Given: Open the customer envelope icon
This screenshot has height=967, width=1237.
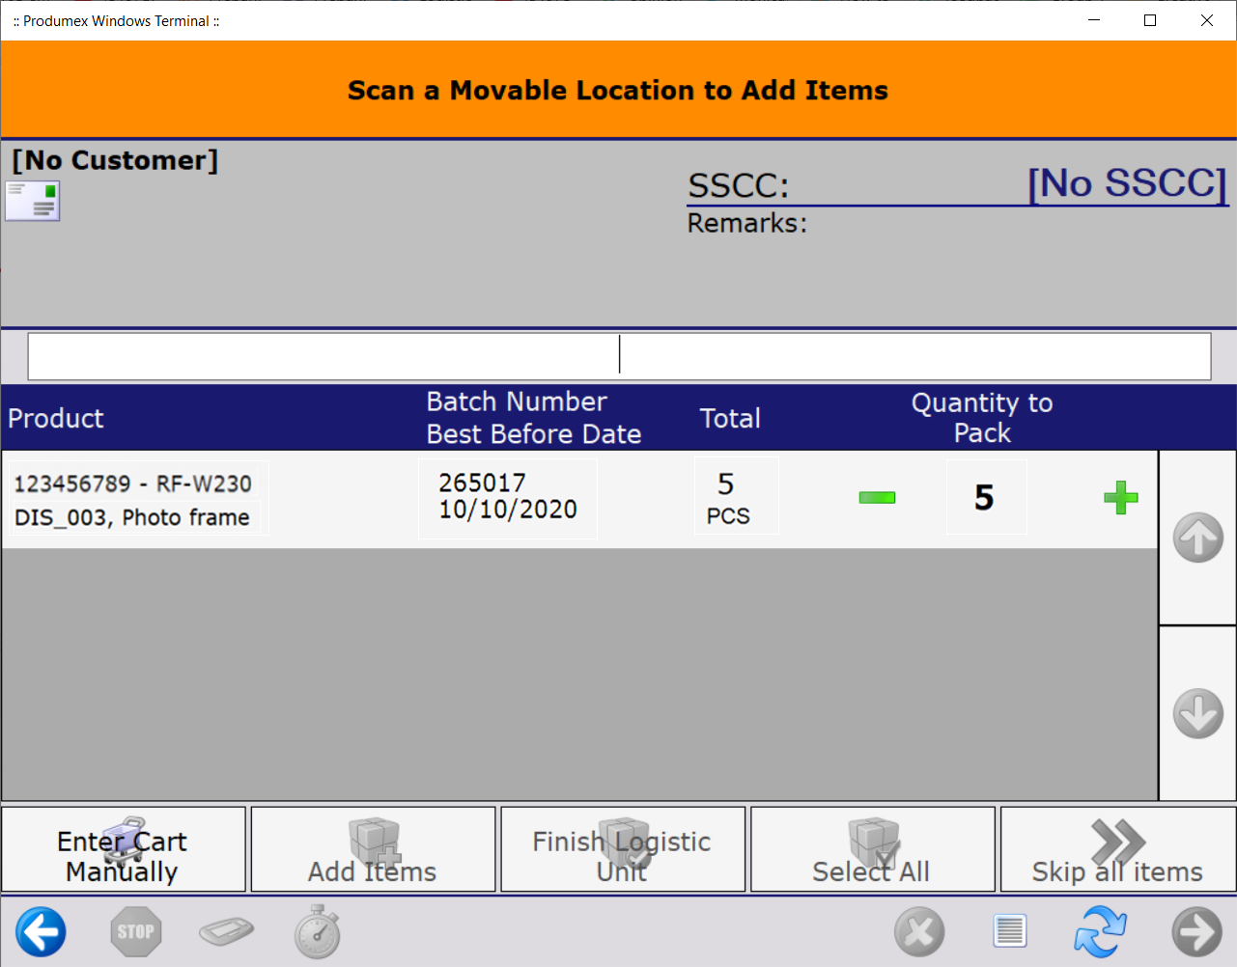Looking at the screenshot, I should coord(33,202).
